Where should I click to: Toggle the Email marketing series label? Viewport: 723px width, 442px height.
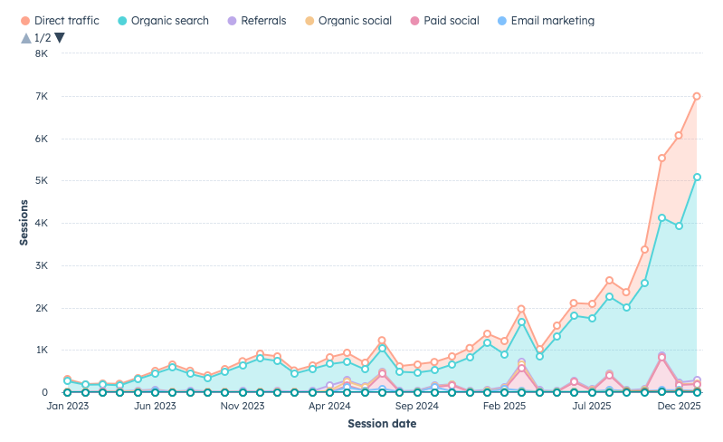click(x=553, y=20)
